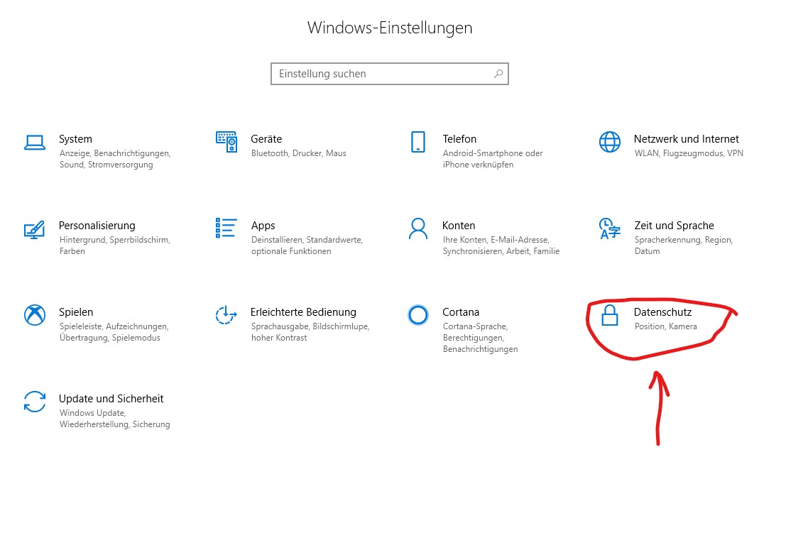Open Spielen settings title
The height and width of the screenshot is (535, 803).
[76, 312]
